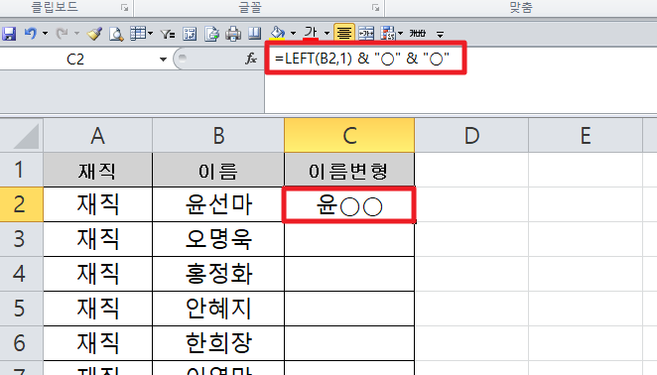This screenshot has height=375, width=657.
Task: Click the Undo arrow icon
Action: [30, 34]
